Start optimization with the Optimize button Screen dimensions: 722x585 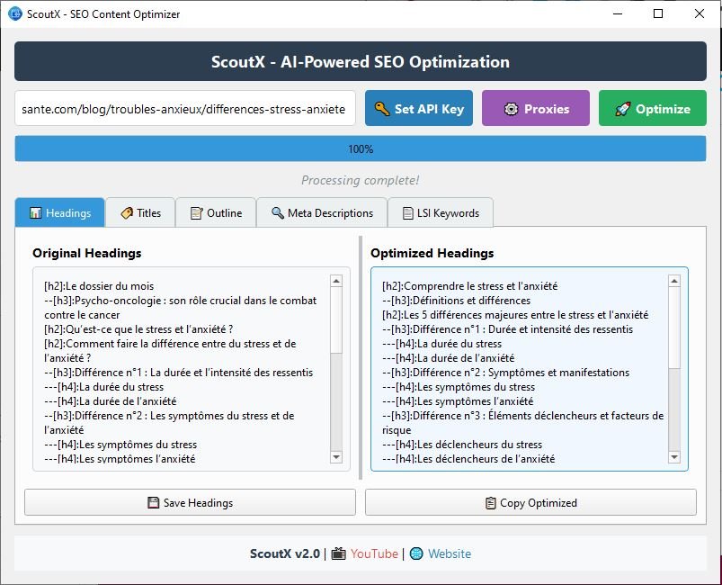pos(653,108)
